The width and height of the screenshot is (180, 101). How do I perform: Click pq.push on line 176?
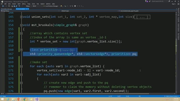(x=50, y=91)
